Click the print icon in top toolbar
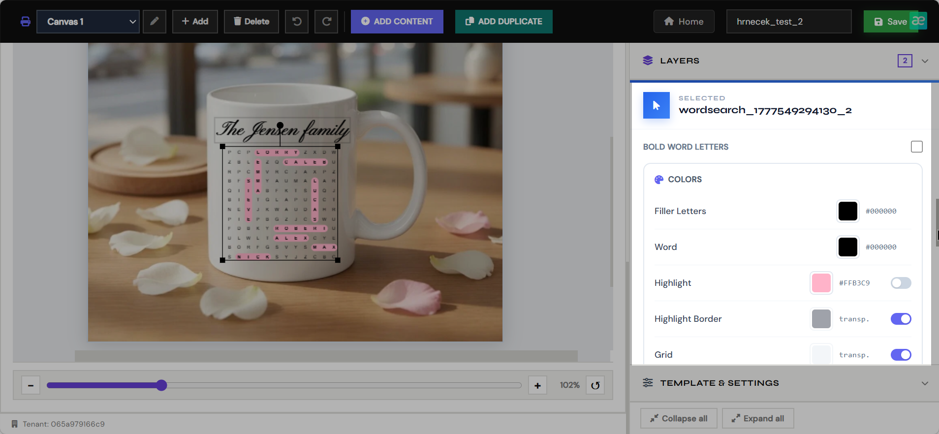The image size is (939, 434). coord(26,22)
